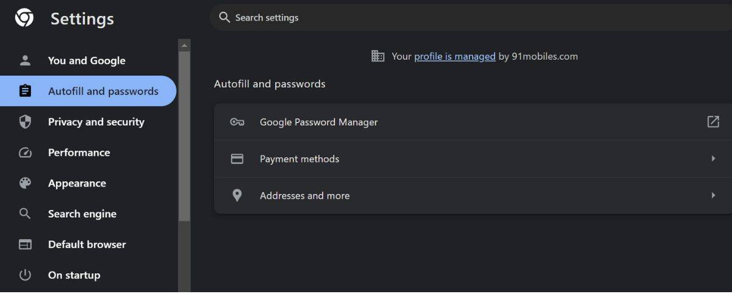Expand Addresses and more with its arrow

pyautogui.click(x=713, y=195)
